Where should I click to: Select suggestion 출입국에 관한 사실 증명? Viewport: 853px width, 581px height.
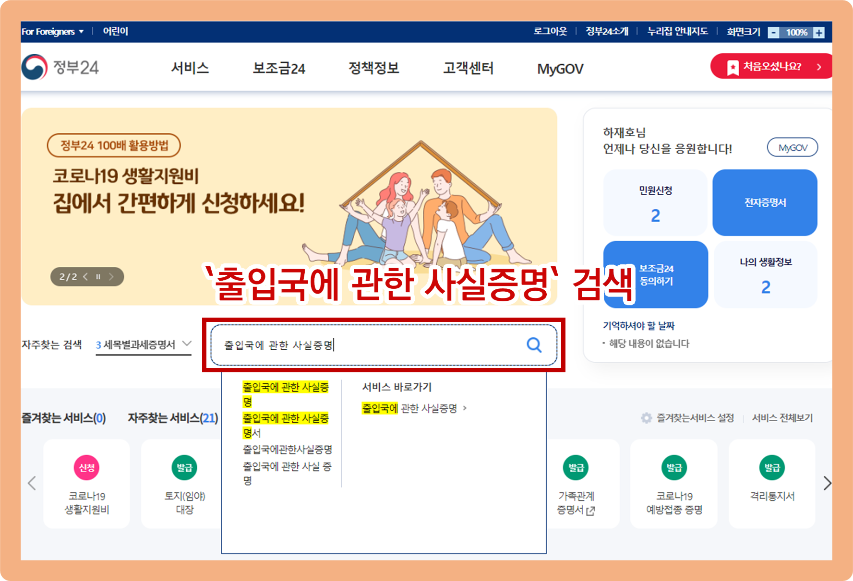[287, 473]
